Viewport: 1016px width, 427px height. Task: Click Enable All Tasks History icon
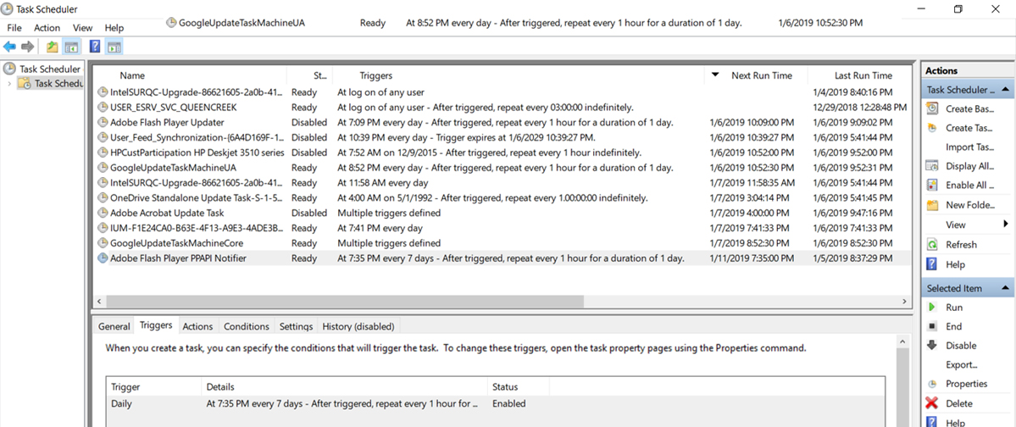tap(932, 186)
